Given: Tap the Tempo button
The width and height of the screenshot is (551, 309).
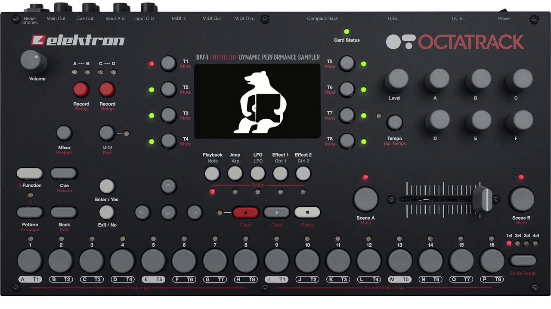Looking at the screenshot, I should (x=394, y=123).
